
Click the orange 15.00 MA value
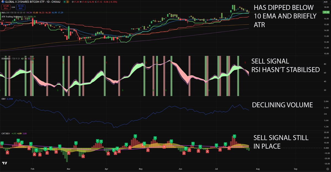[35, 13]
